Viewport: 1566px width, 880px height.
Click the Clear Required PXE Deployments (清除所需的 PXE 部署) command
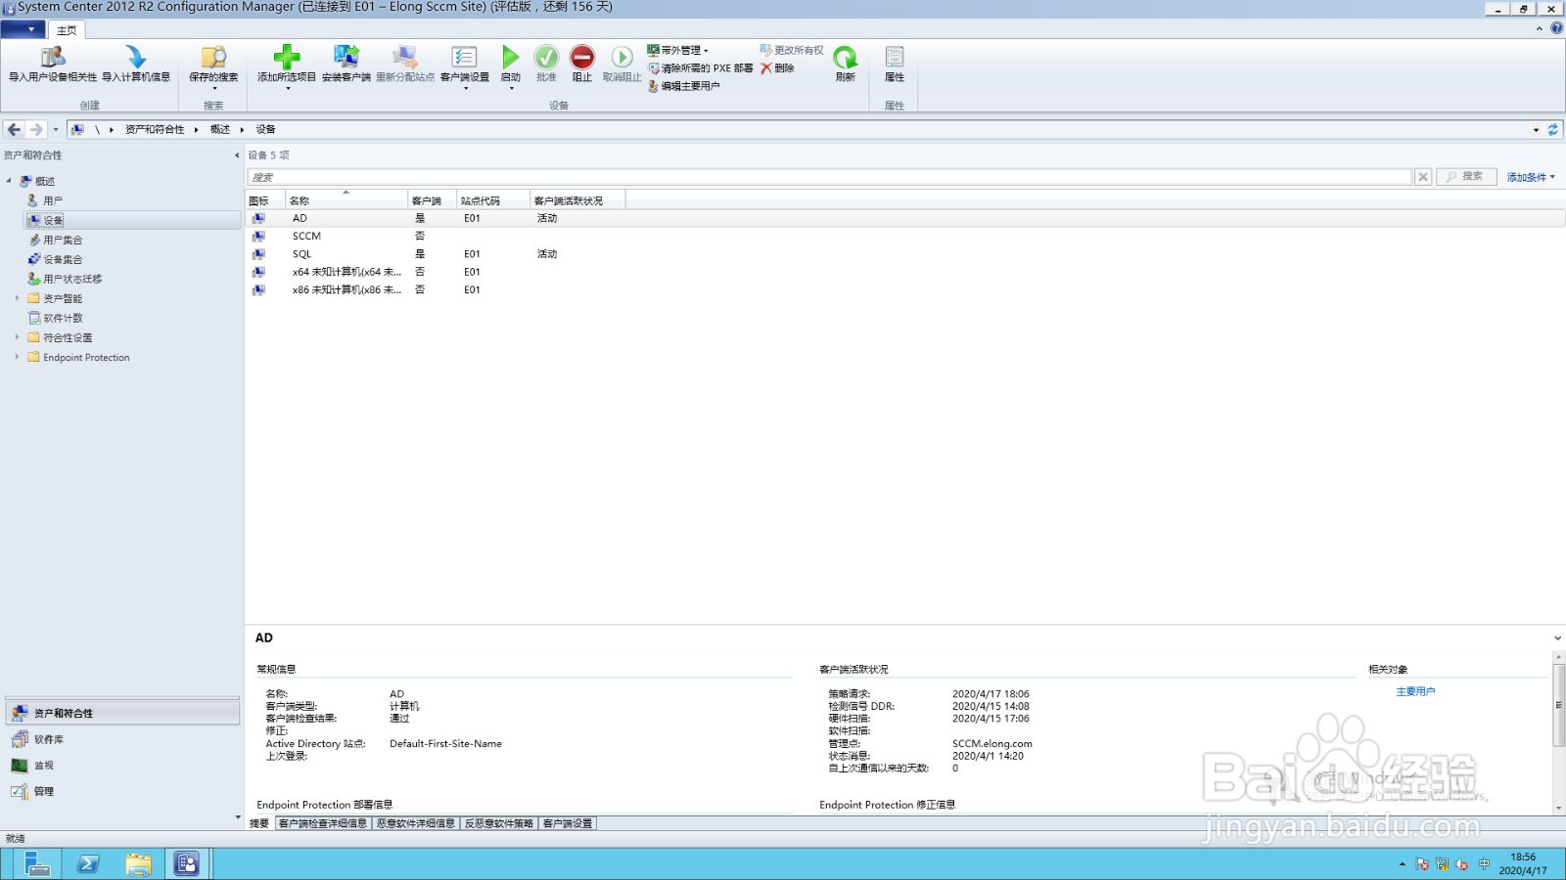701,68
